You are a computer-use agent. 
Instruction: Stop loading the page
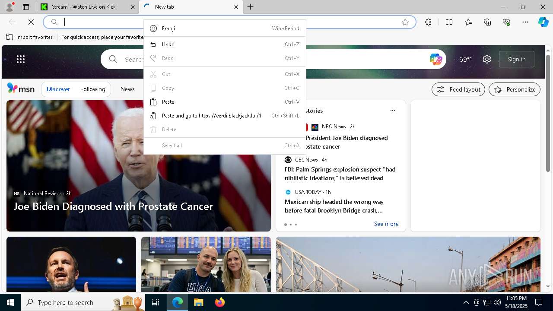[31, 22]
